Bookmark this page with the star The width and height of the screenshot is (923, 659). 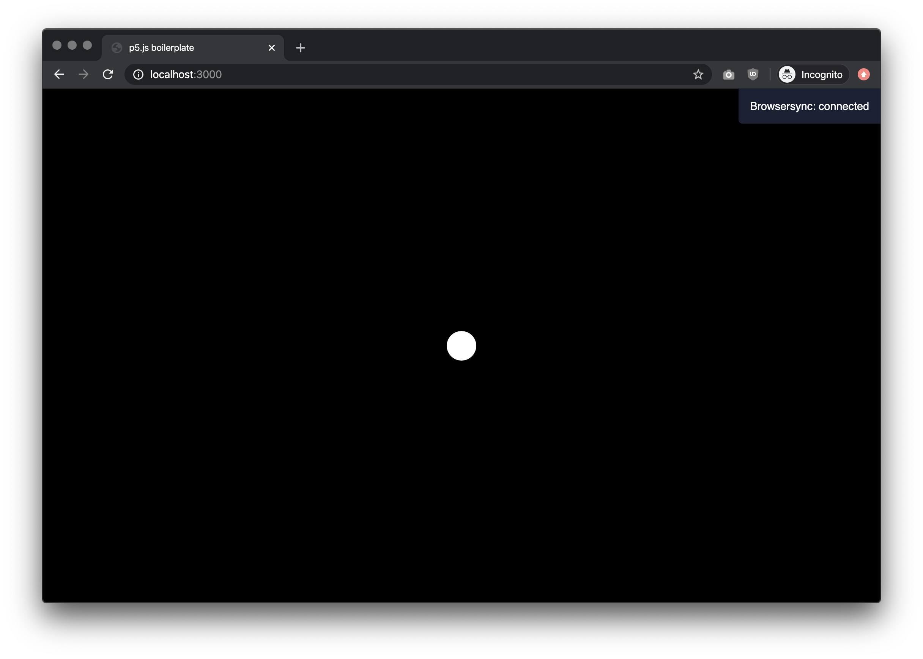698,74
